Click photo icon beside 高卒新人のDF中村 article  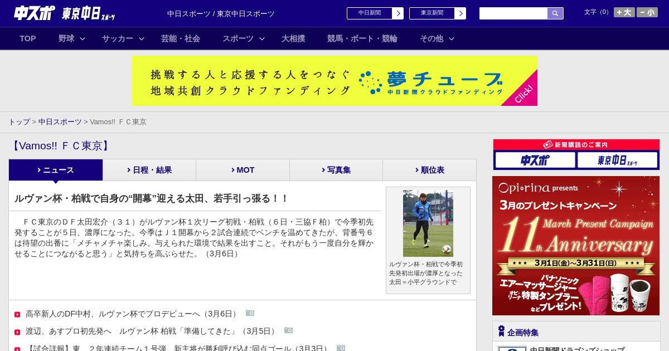click(x=250, y=313)
